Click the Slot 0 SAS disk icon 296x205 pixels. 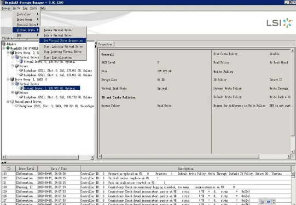pos(21,71)
